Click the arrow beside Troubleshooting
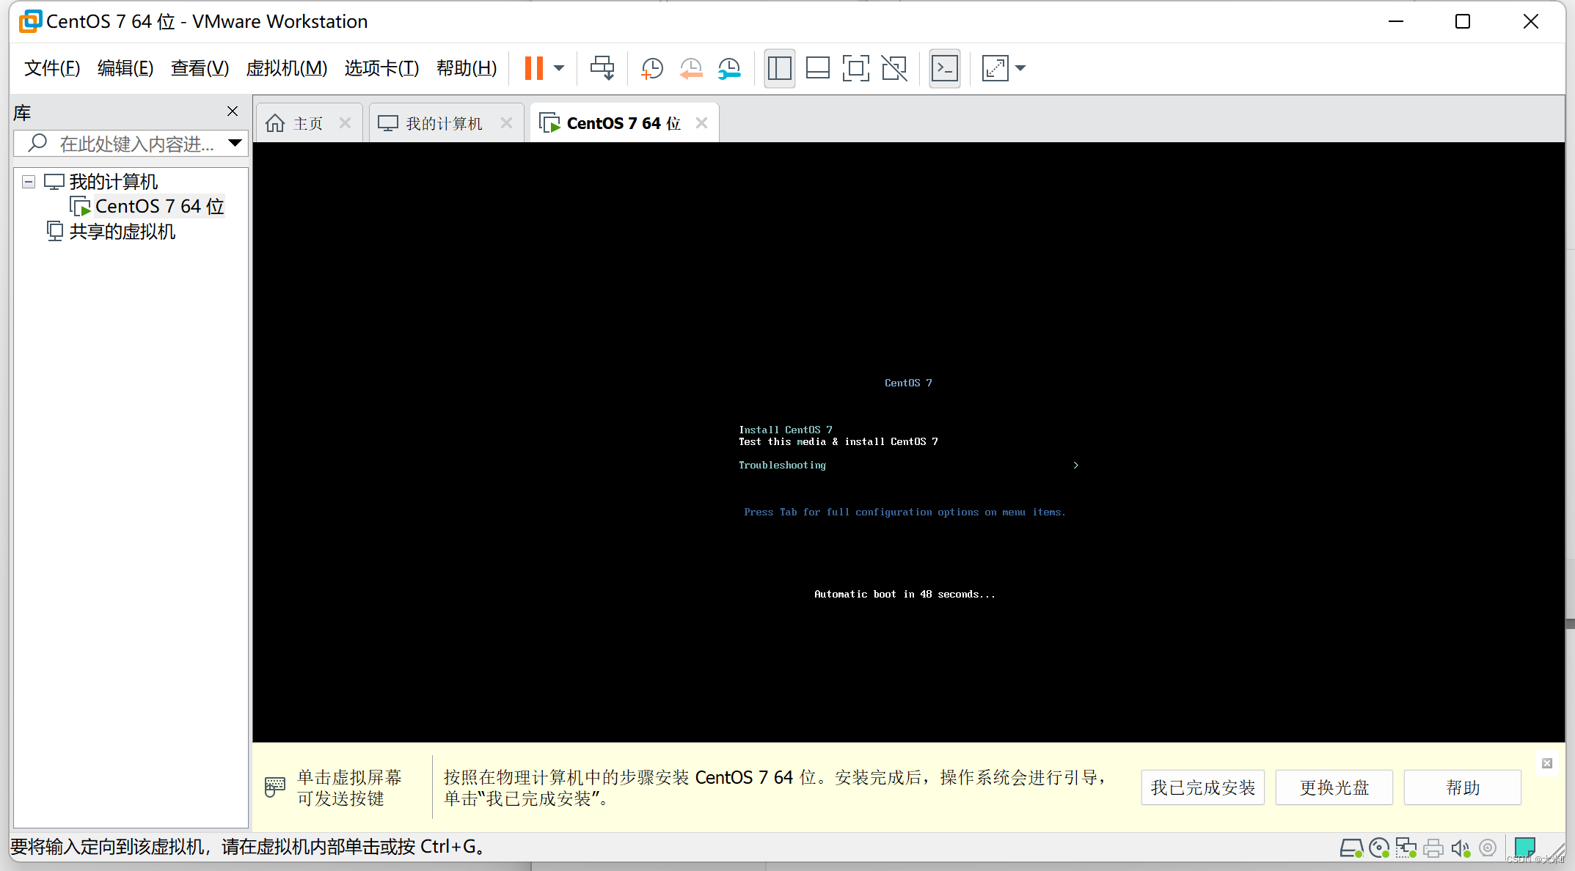Screen dimensions: 1575x871 coord(1075,465)
